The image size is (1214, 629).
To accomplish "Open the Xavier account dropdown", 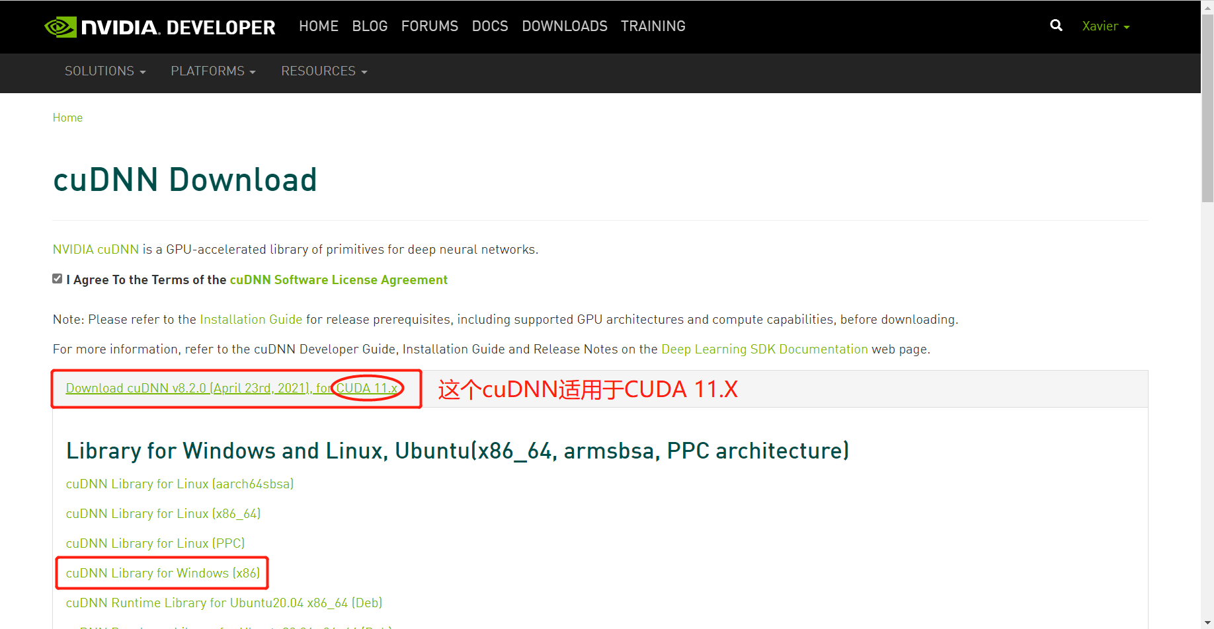I will pos(1106,26).
